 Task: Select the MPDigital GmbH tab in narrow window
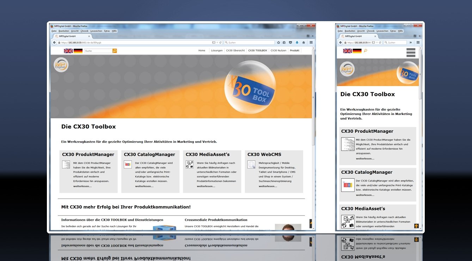coord(358,36)
